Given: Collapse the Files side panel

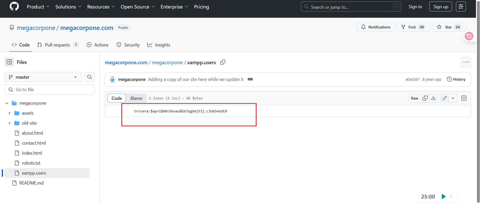Looking at the screenshot, I should pos(9,62).
